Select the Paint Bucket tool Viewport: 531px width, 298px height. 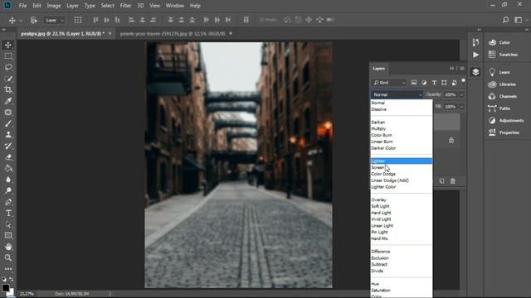pos(8,168)
